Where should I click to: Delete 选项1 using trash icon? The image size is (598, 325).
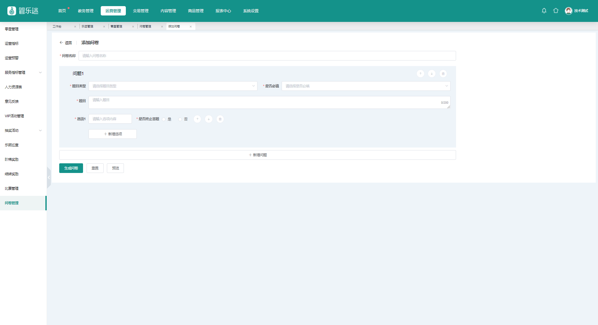click(220, 119)
